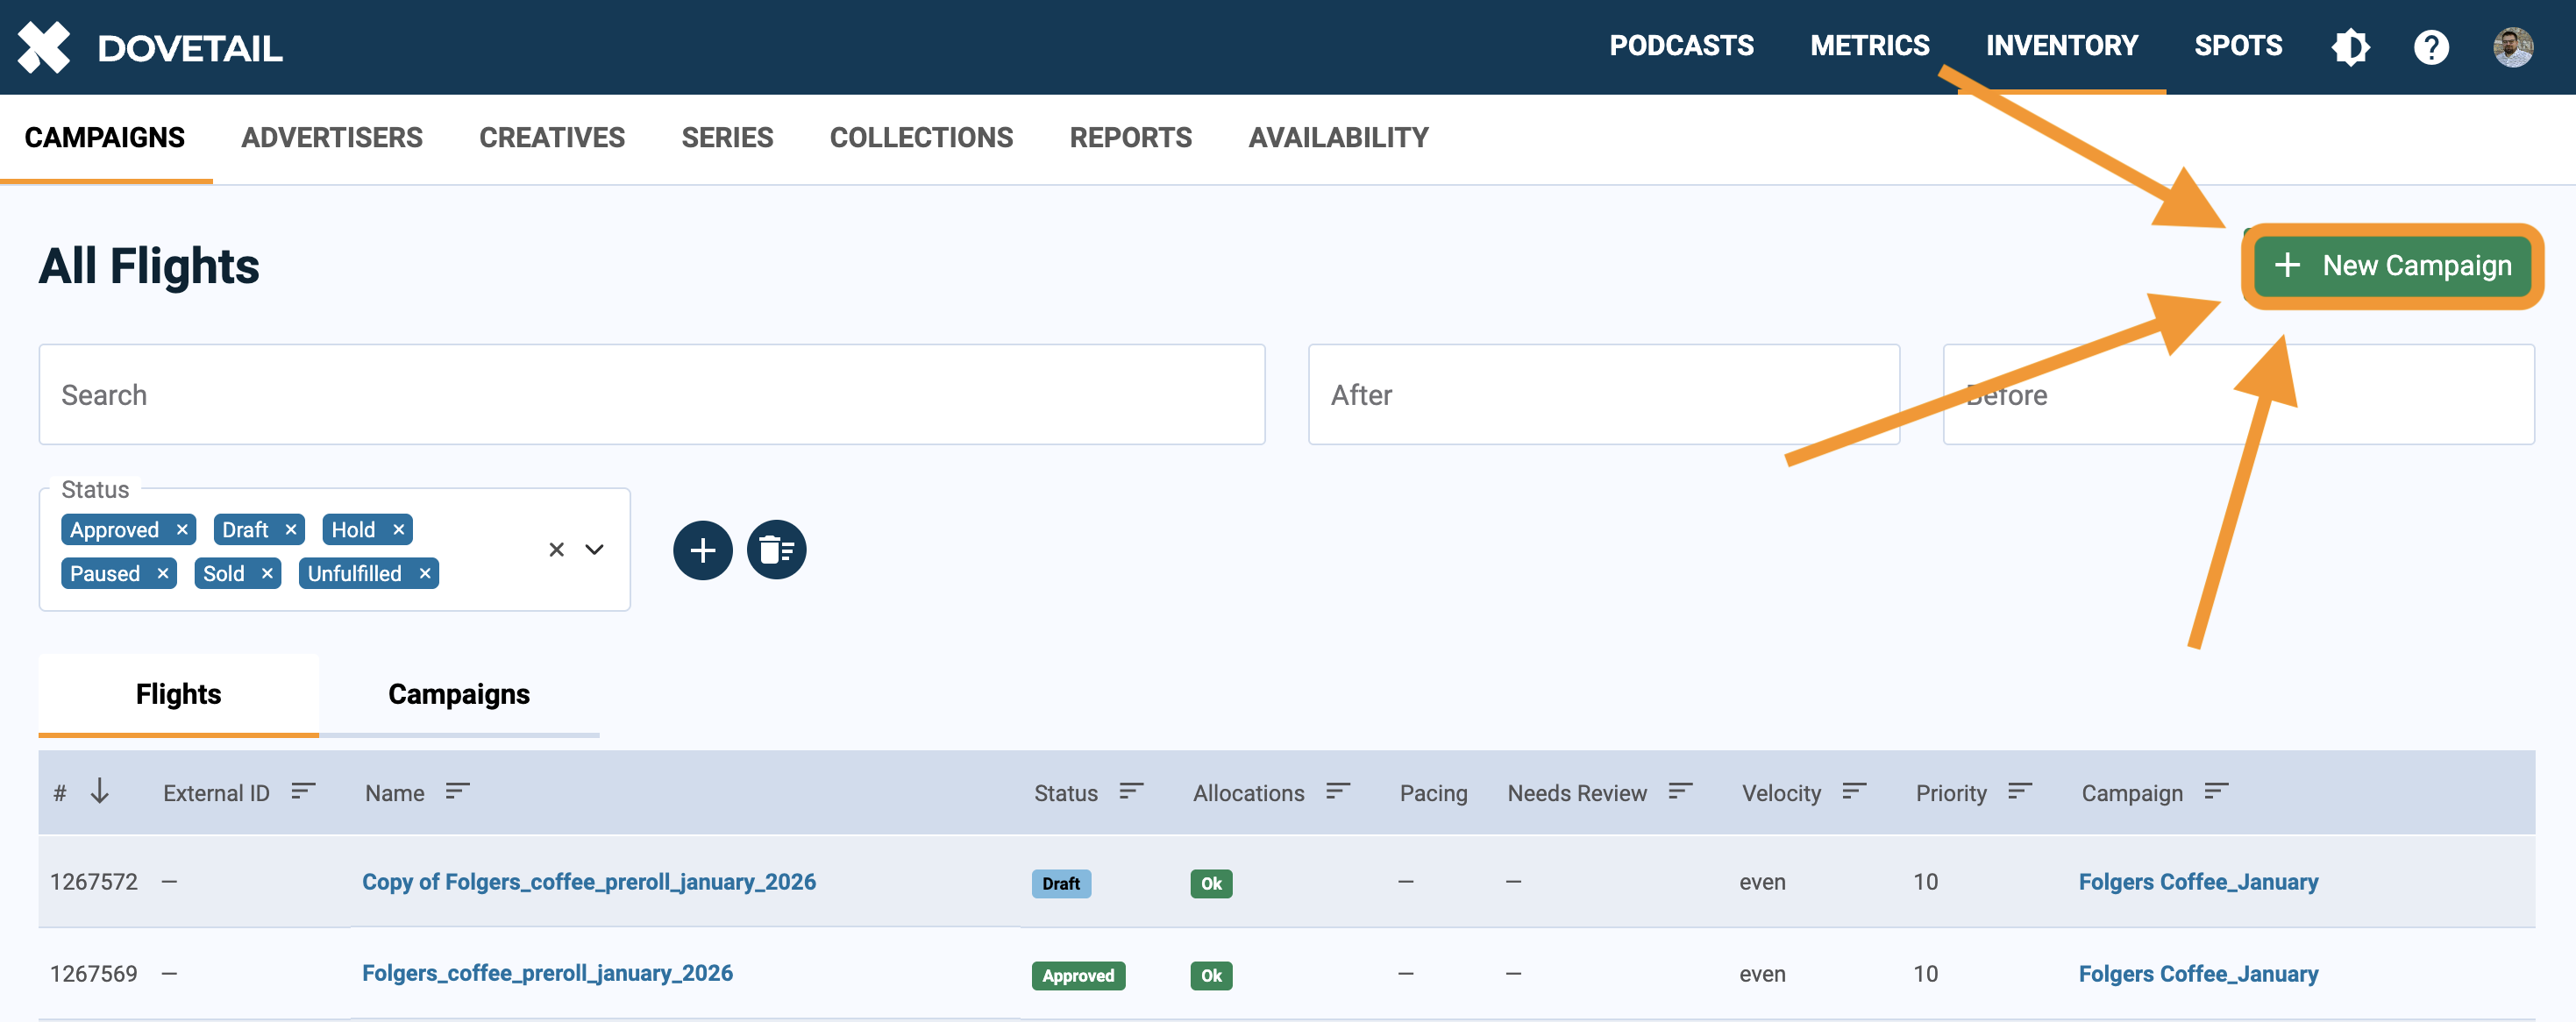
Task: Open the After date field
Action: pos(1603,395)
